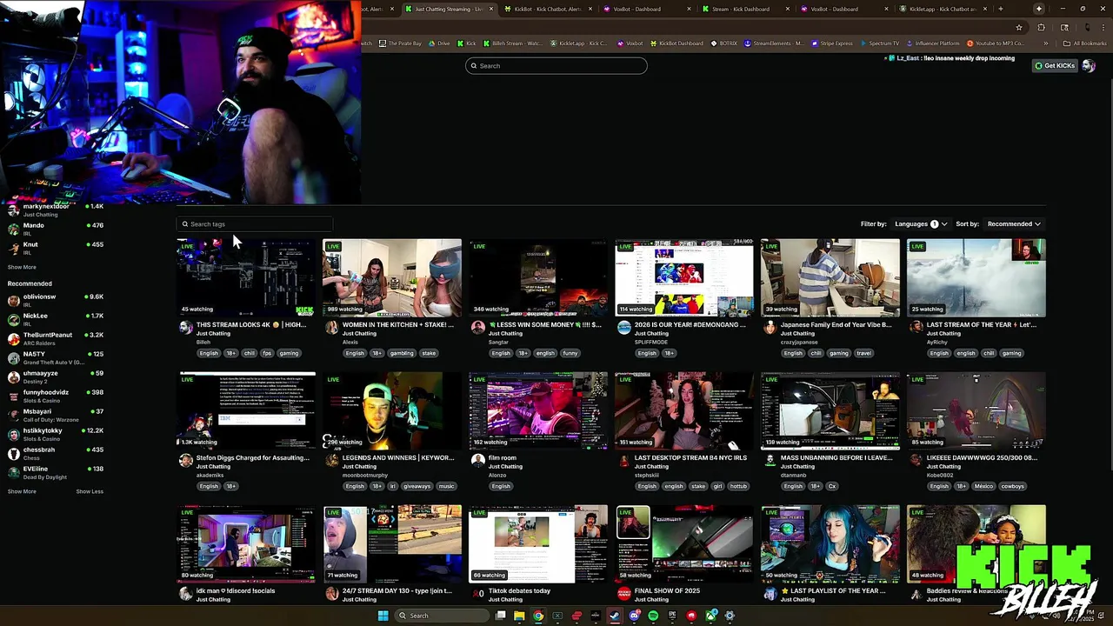The width and height of the screenshot is (1113, 626).
Task: Open Alexis channel avatar under kitchen stream
Action: [331, 327]
